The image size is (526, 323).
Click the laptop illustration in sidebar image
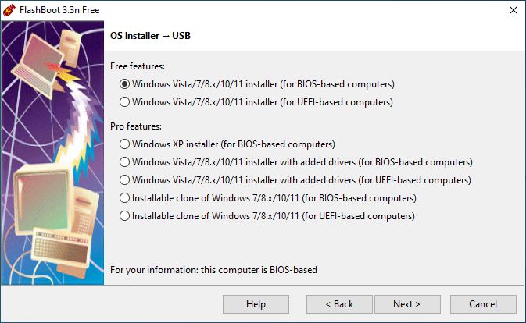point(38,66)
